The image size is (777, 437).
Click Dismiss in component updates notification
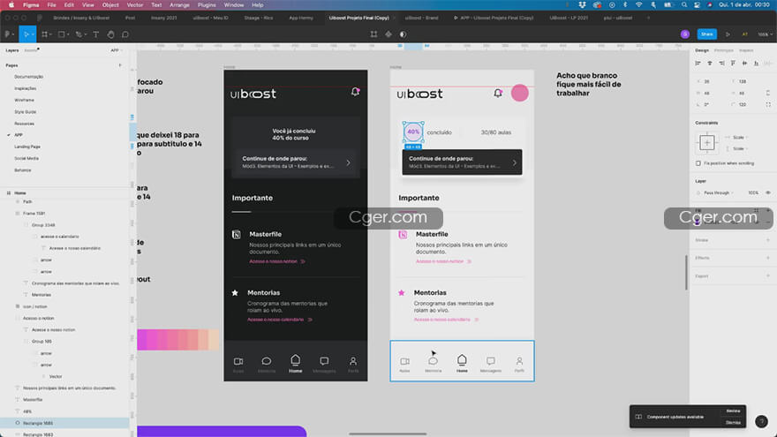[x=733, y=423]
